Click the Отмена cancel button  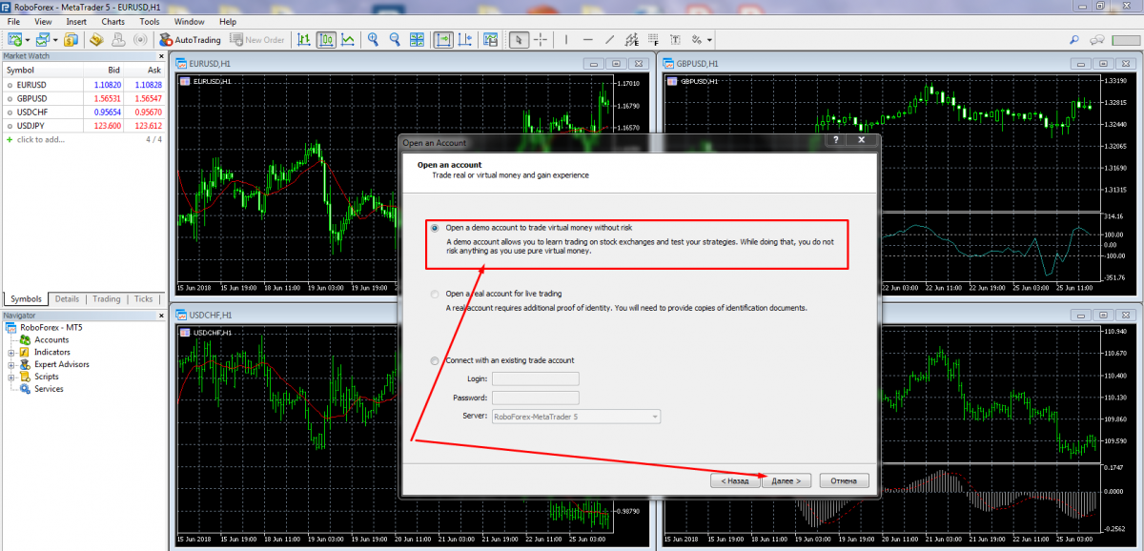[844, 480]
